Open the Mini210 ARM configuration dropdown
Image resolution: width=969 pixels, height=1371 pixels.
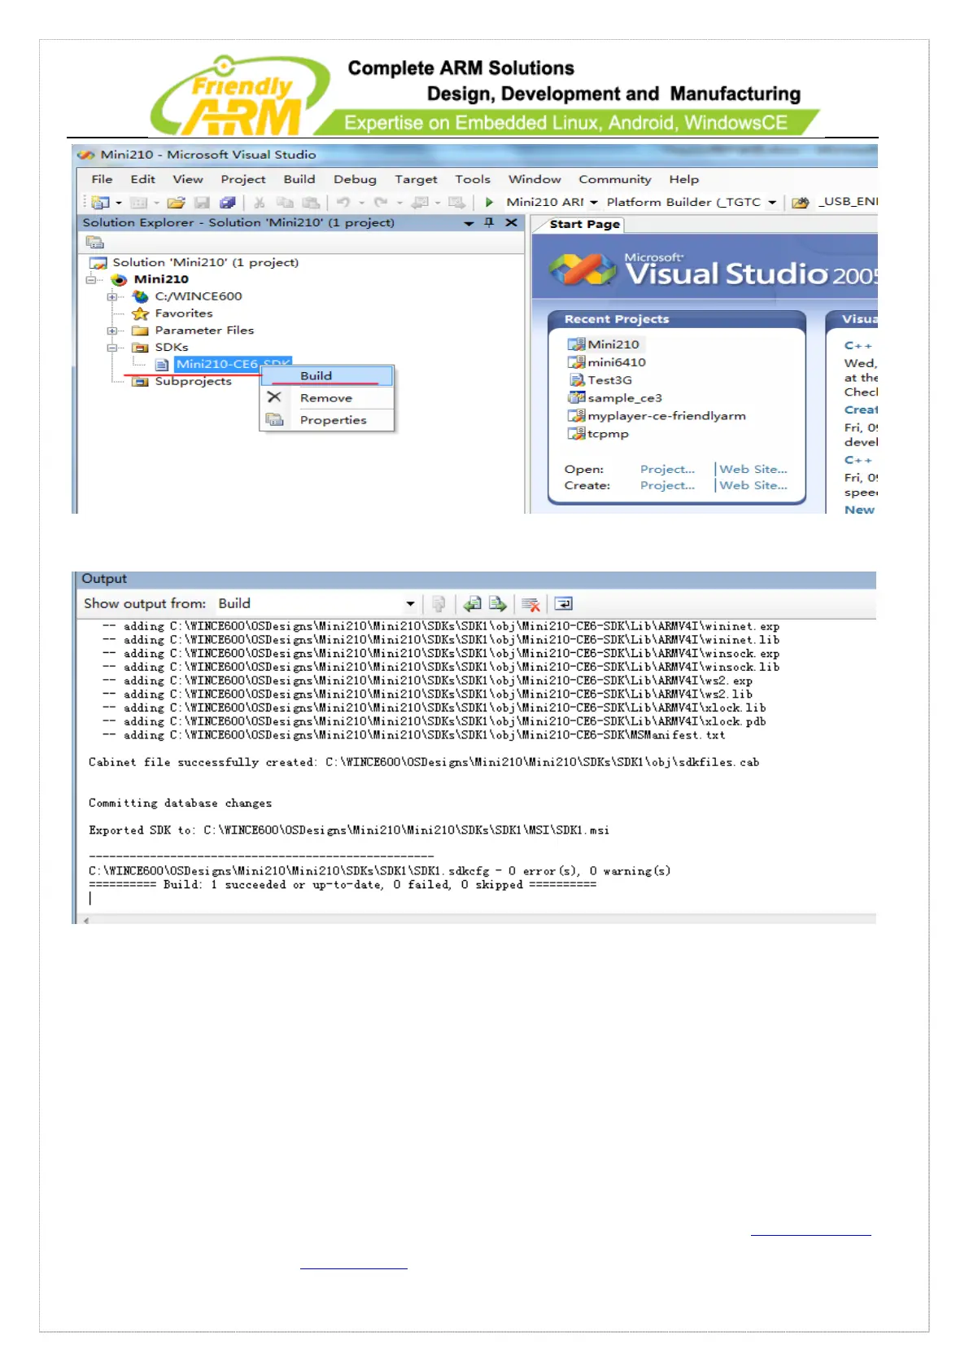594,203
